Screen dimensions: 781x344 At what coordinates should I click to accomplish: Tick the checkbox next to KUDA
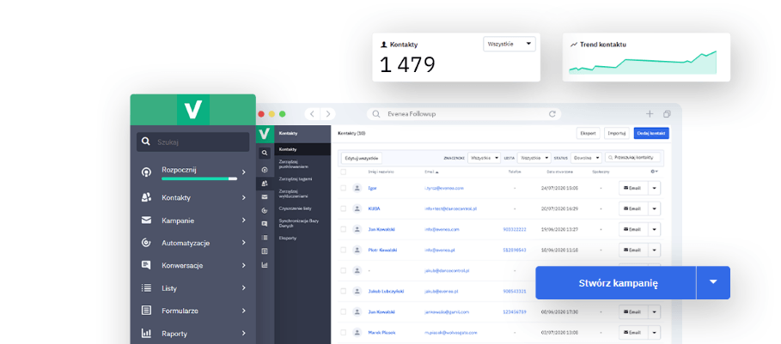pyautogui.click(x=344, y=208)
